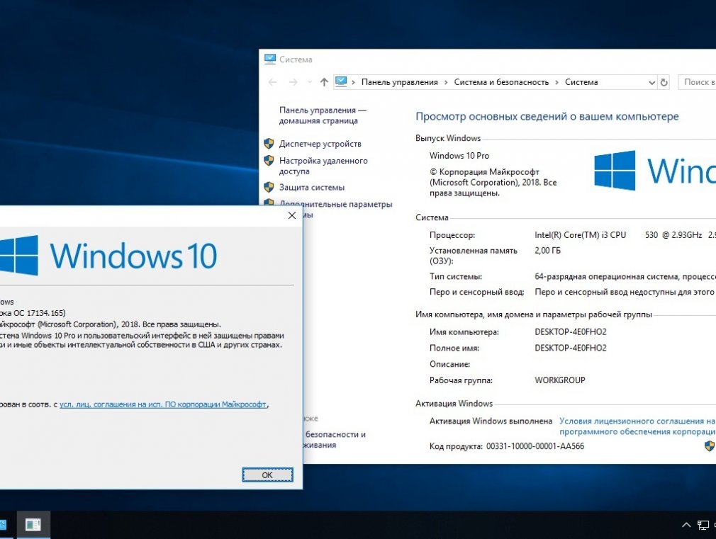
Task: Open 'Дополнительные параметры' link in sidebar
Action: 335,203
